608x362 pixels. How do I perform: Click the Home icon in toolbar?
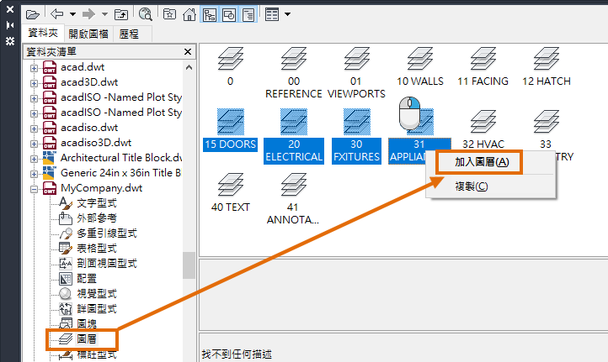(189, 14)
